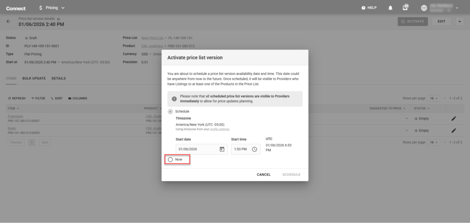The image size is (470, 223).
Task: Click the back arrow beside version title
Action: tap(8, 22)
